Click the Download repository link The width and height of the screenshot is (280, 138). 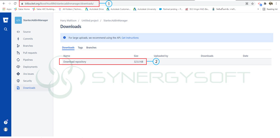click(75, 62)
